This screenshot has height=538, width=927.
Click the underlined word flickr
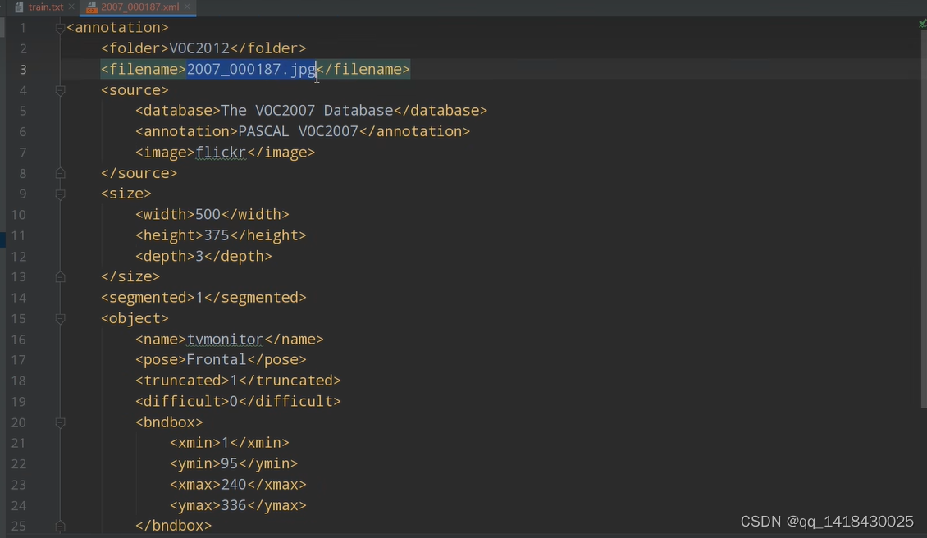click(x=221, y=152)
